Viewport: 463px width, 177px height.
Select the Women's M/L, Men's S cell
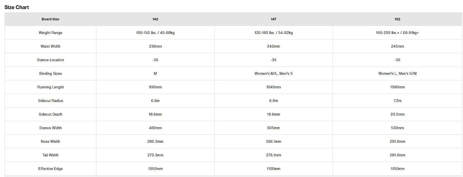273,74
